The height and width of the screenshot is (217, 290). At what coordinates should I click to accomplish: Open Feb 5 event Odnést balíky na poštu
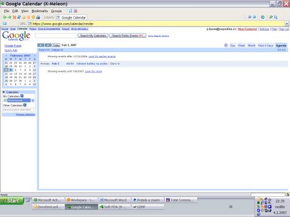pos(92,64)
